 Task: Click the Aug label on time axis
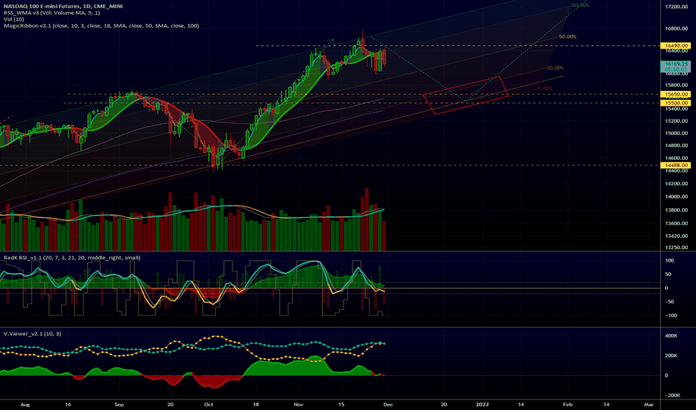[25, 405]
